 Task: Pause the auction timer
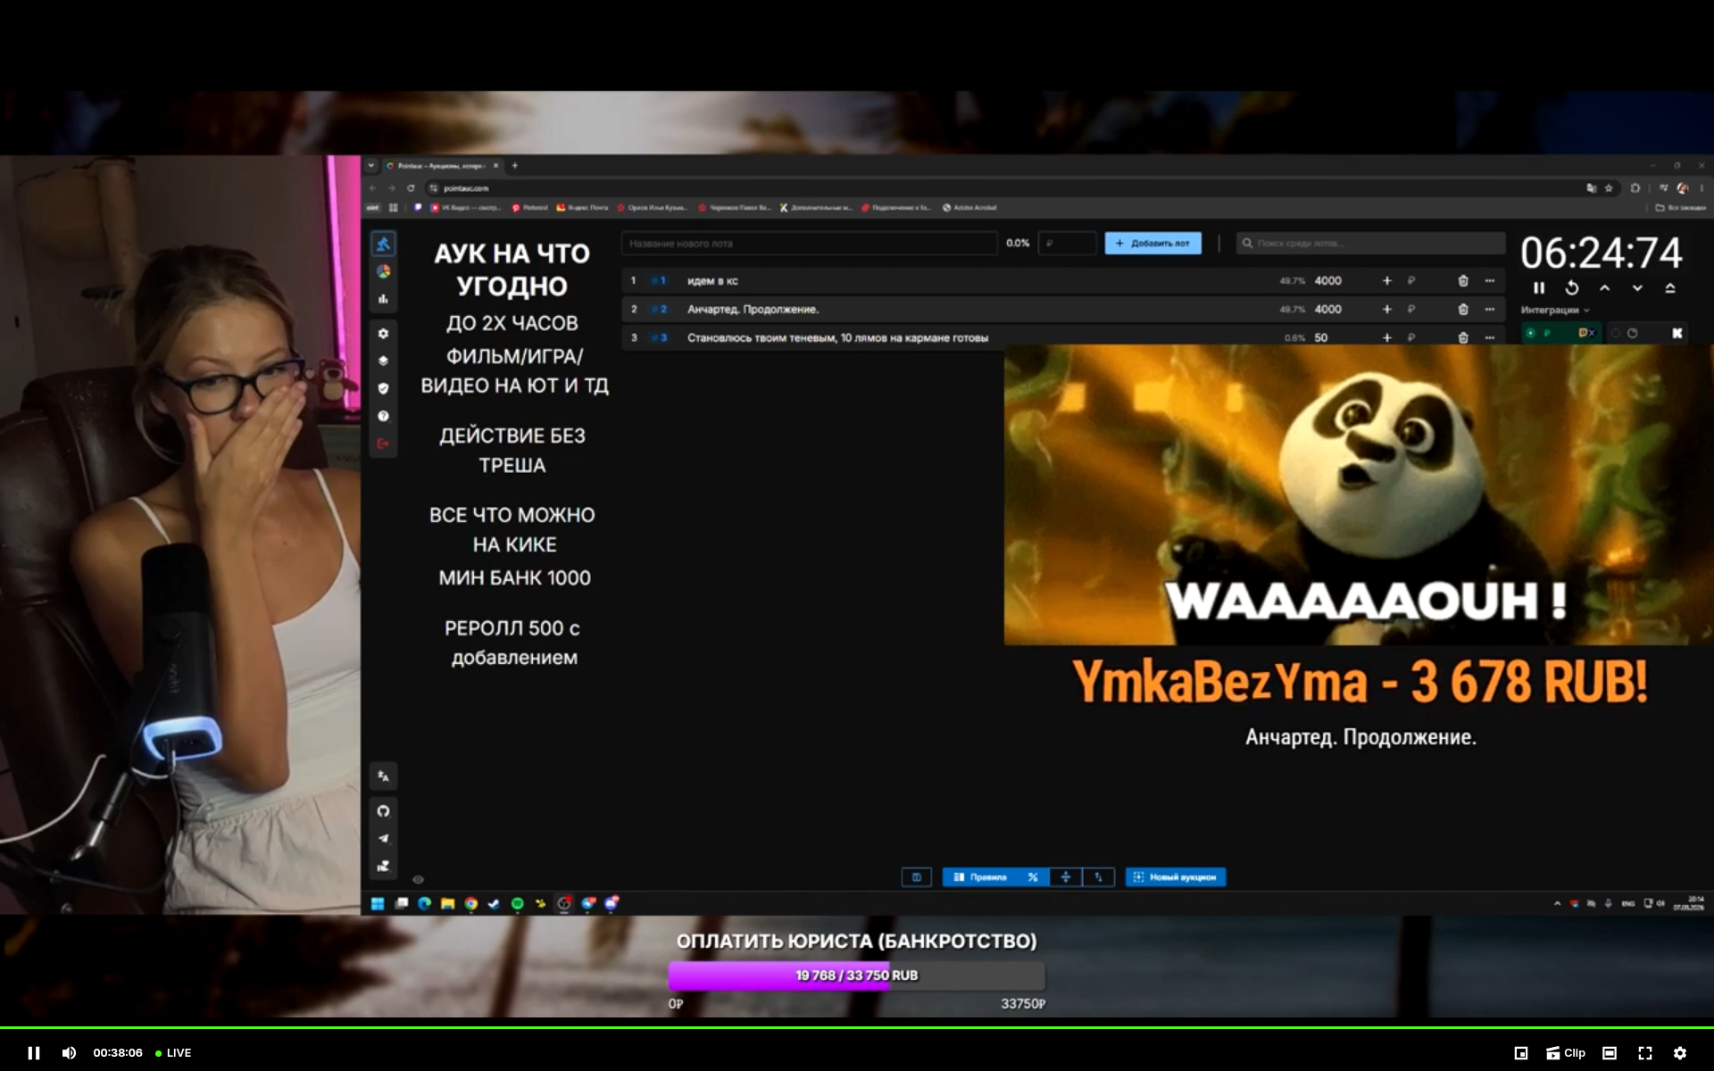(1539, 287)
